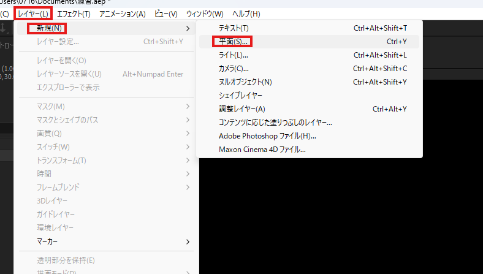
Task: Open the ビュー(V) menu
Action: [x=166, y=13]
